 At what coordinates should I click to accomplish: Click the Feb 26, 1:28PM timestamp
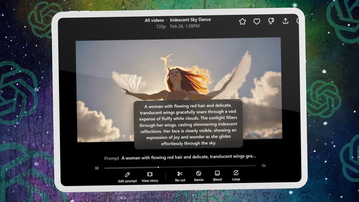click(x=185, y=26)
